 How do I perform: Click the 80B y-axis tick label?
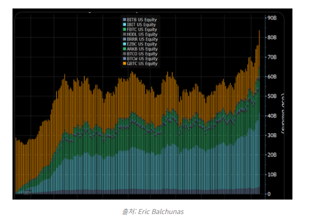(x=272, y=37)
